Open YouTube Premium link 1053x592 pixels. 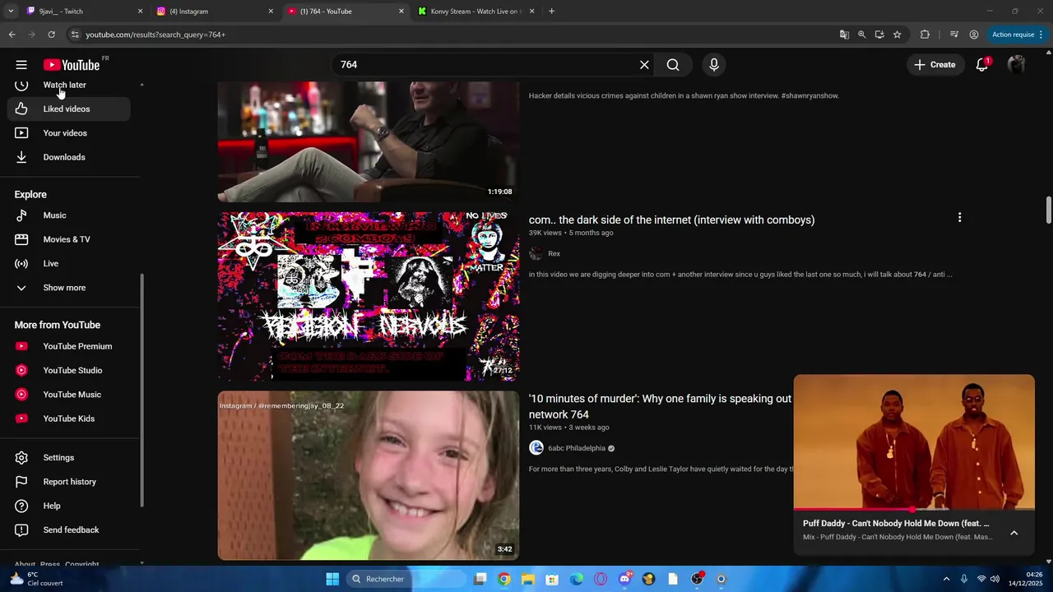pos(69,346)
